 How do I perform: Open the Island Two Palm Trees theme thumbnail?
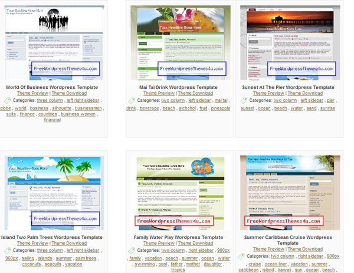click(x=54, y=192)
